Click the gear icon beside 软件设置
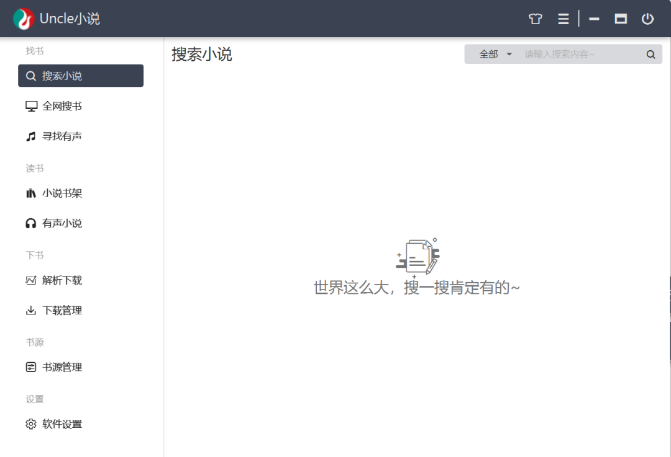This screenshot has height=457, width=671. click(x=31, y=424)
